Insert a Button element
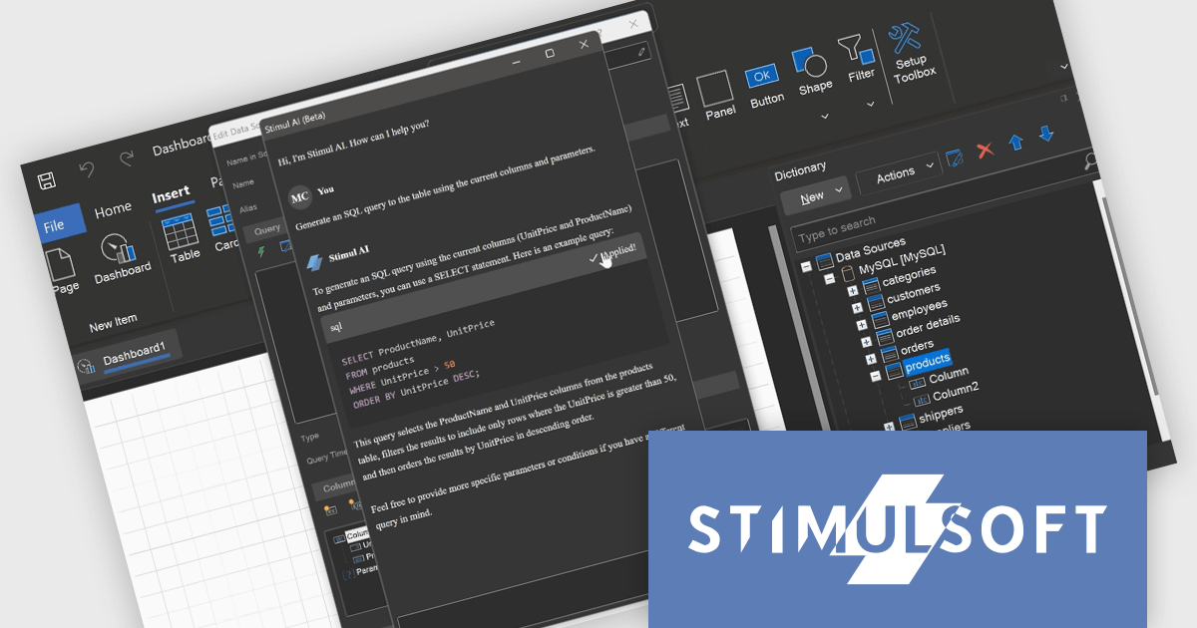 [764, 85]
